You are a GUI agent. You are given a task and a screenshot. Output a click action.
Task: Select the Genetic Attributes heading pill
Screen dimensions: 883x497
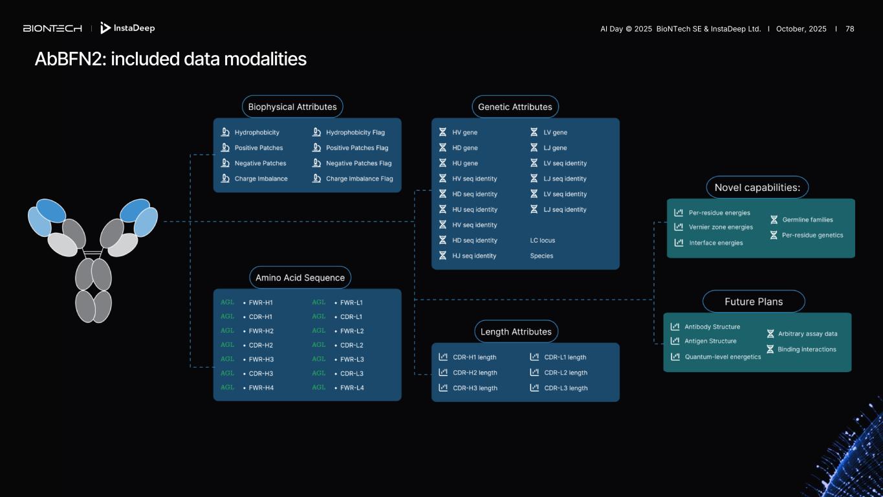point(515,107)
